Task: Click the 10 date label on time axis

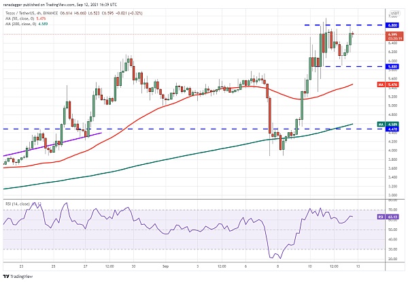Action: pos(310,266)
